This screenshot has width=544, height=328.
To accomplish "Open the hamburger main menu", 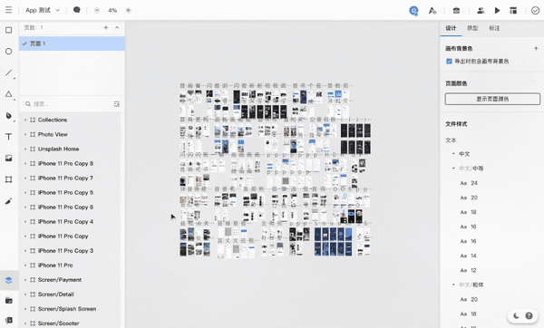I will (x=9, y=10).
